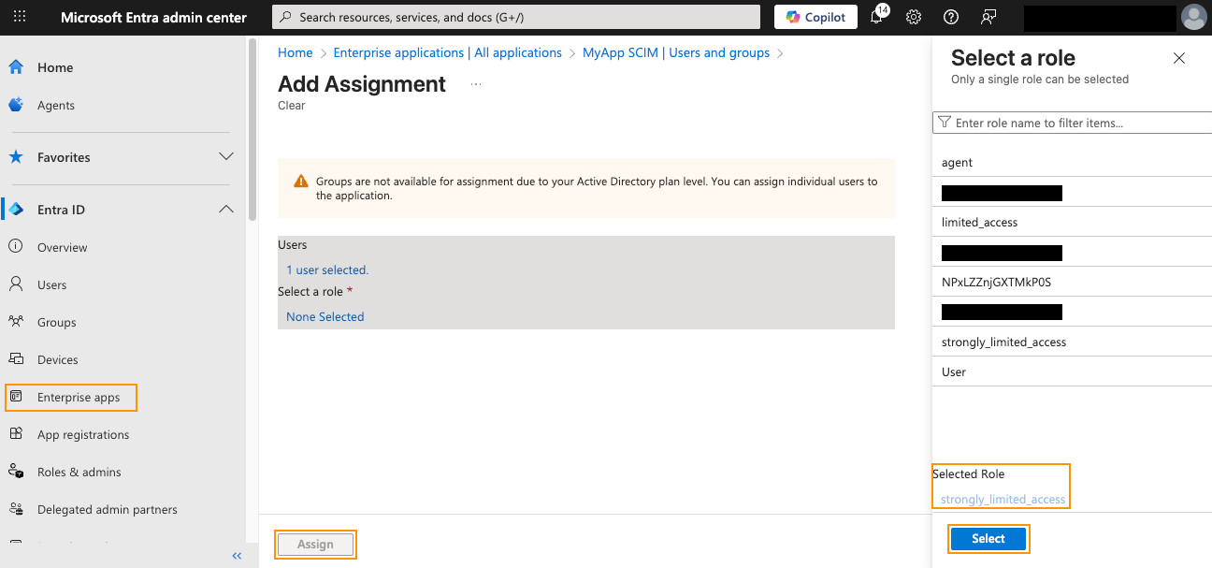
Task: Click the Favorites star icon
Action: (x=16, y=157)
